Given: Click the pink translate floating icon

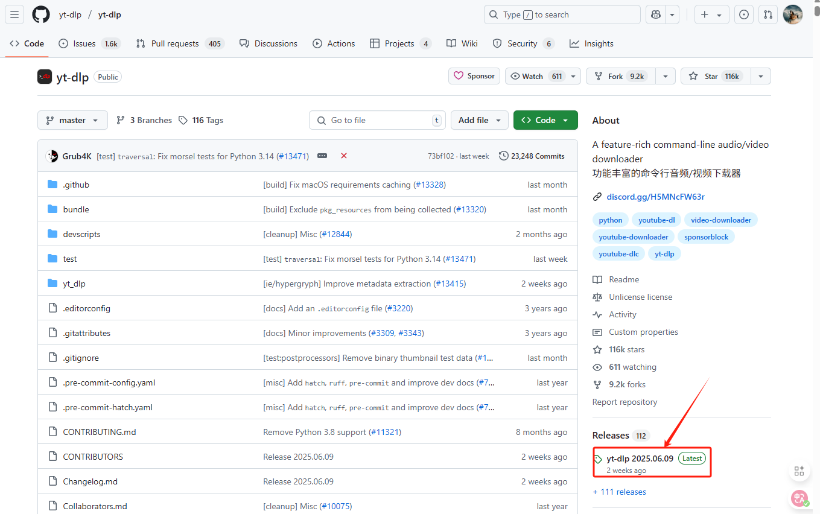Looking at the screenshot, I should 800,498.
